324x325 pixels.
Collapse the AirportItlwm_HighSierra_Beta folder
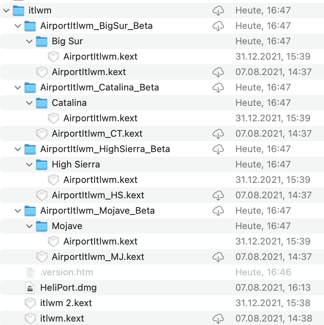click(18, 149)
